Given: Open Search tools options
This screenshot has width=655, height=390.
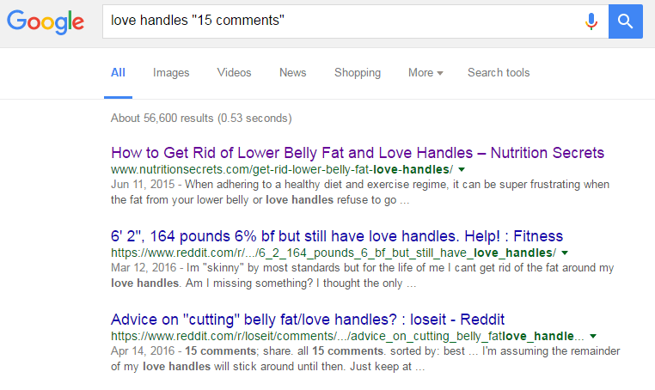Looking at the screenshot, I should pyautogui.click(x=499, y=73).
